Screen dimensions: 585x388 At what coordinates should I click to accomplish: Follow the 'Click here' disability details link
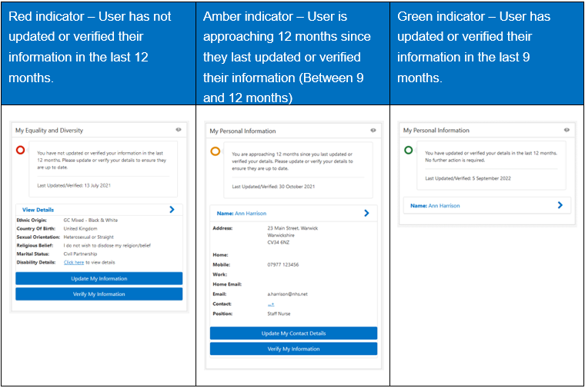coord(73,262)
